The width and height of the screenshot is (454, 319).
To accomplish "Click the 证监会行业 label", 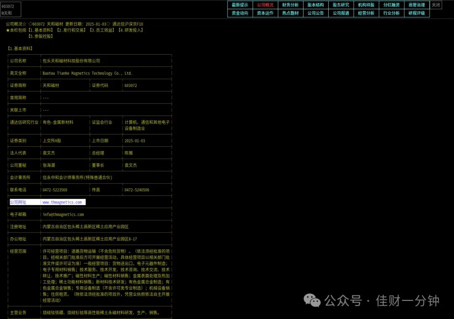I will click(x=102, y=122).
